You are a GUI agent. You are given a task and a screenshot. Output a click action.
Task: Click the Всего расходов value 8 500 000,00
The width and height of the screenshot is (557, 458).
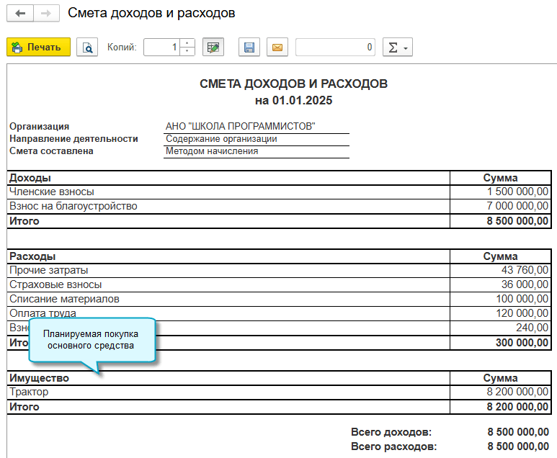[518, 446]
